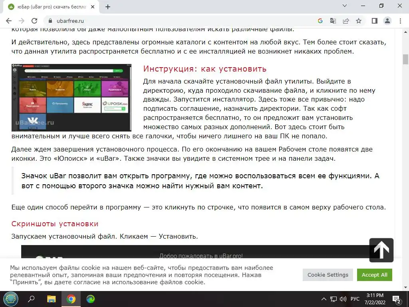Show hidden system tray icons

(x=324, y=299)
